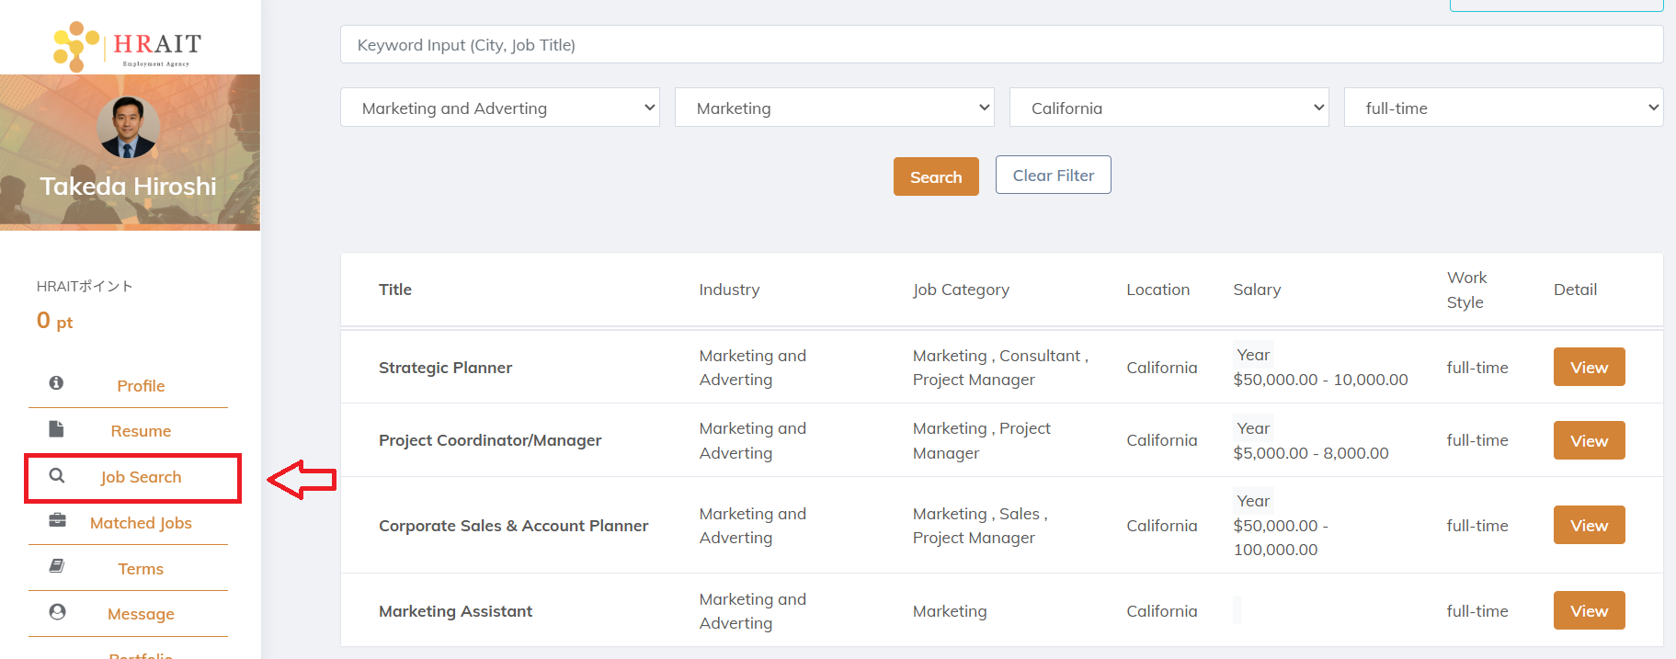1676x659 pixels.
Task: Click the Resume document icon
Action: [56, 429]
